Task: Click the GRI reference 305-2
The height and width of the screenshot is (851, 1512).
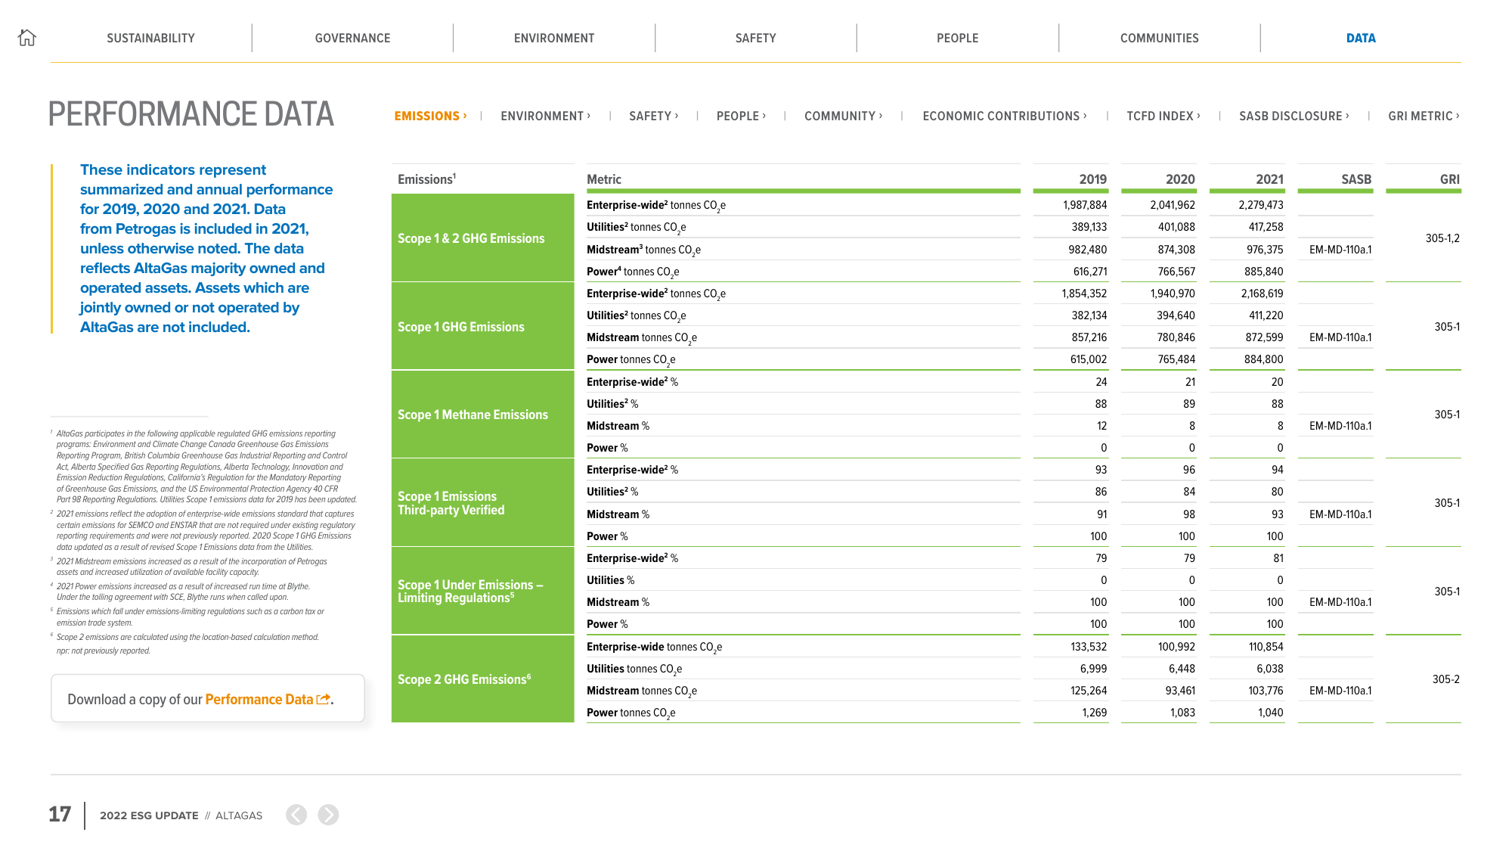Action: pyautogui.click(x=1445, y=679)
